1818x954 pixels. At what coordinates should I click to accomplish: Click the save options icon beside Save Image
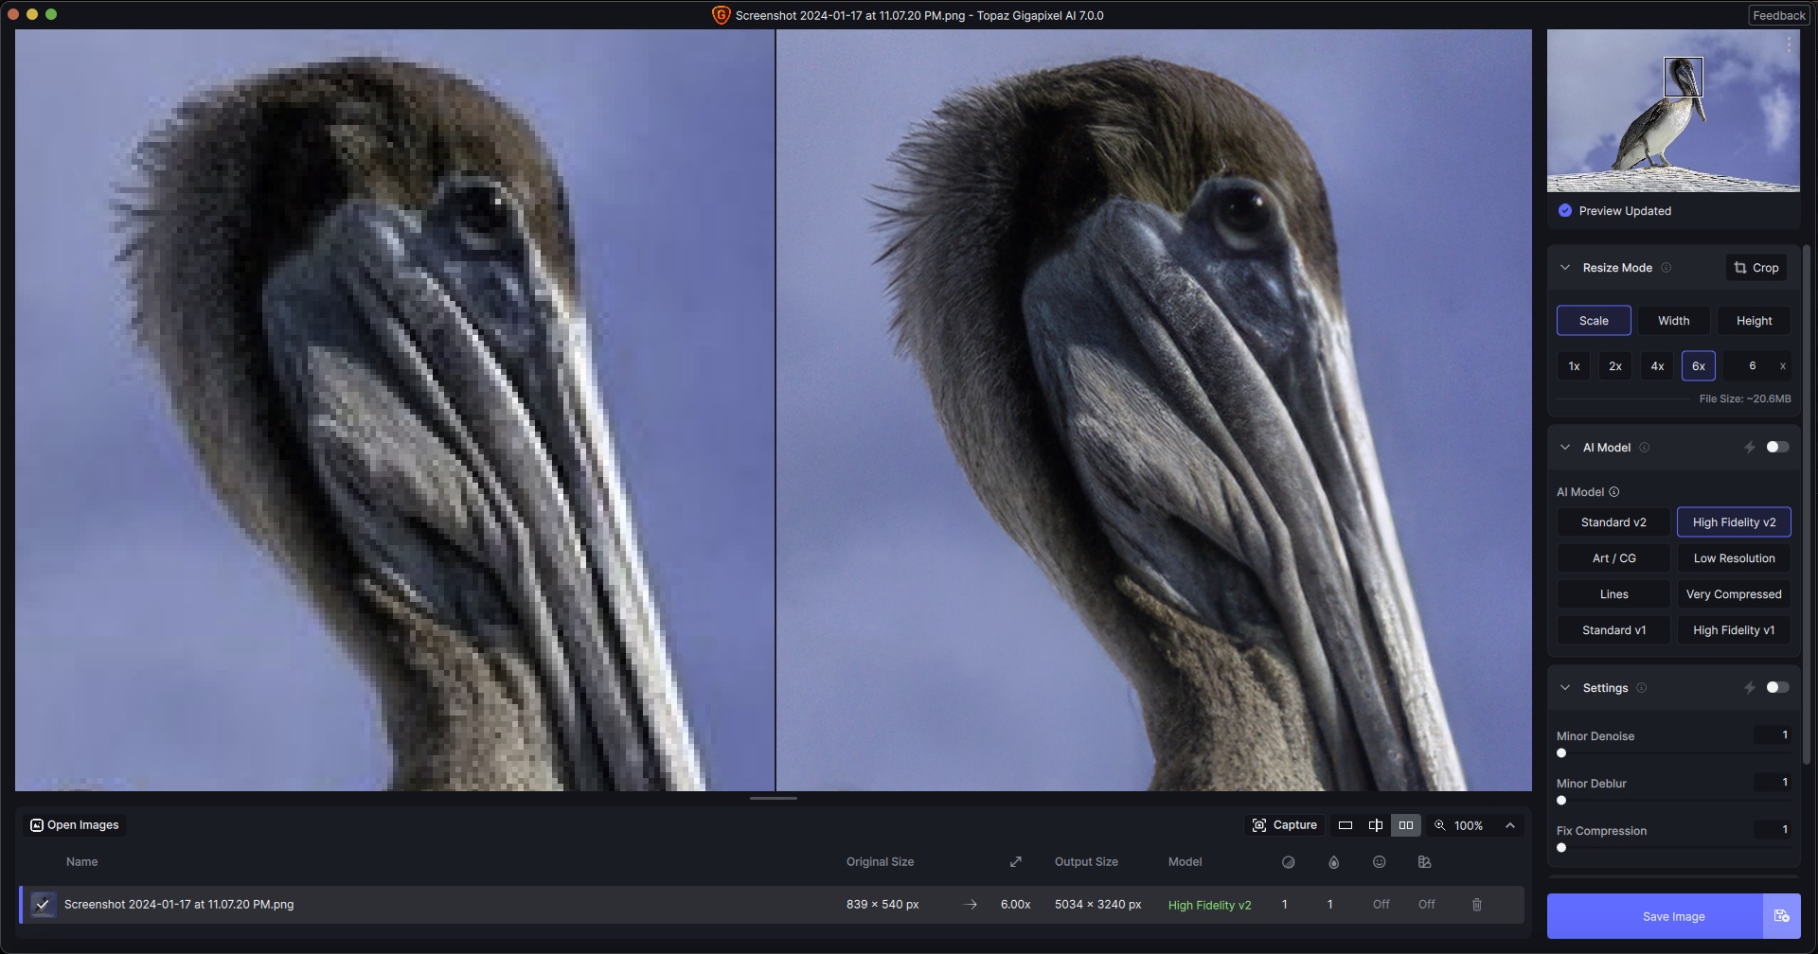click(1781, 916)
